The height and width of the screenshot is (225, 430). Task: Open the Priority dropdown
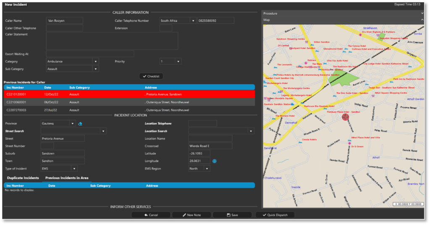coord(178,62)
